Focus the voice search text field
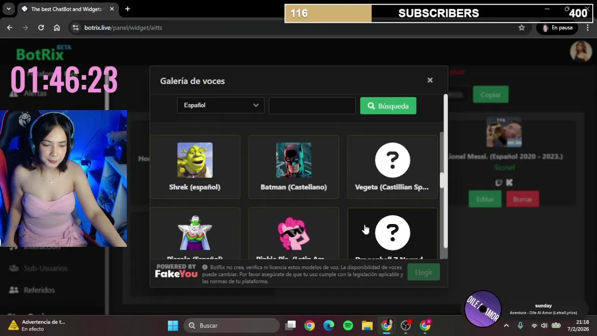 [x=312, y=105]
